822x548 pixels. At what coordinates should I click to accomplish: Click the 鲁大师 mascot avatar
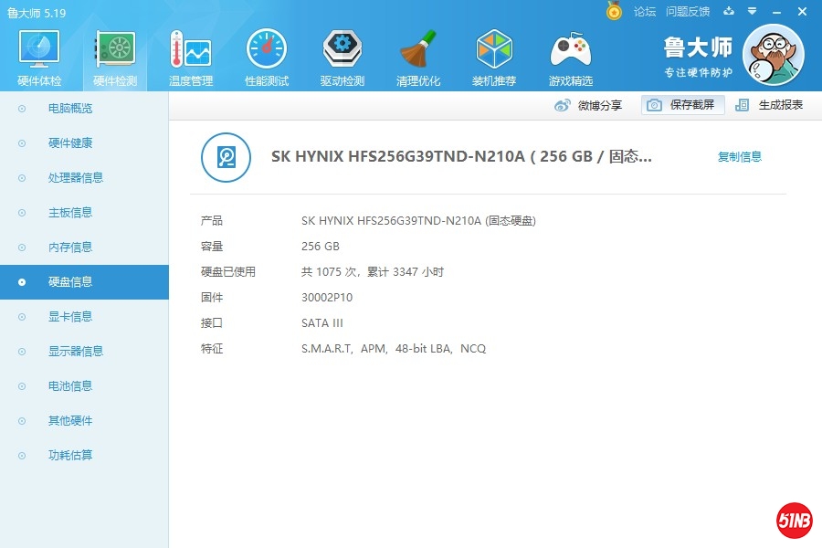(x=773, y=55)
